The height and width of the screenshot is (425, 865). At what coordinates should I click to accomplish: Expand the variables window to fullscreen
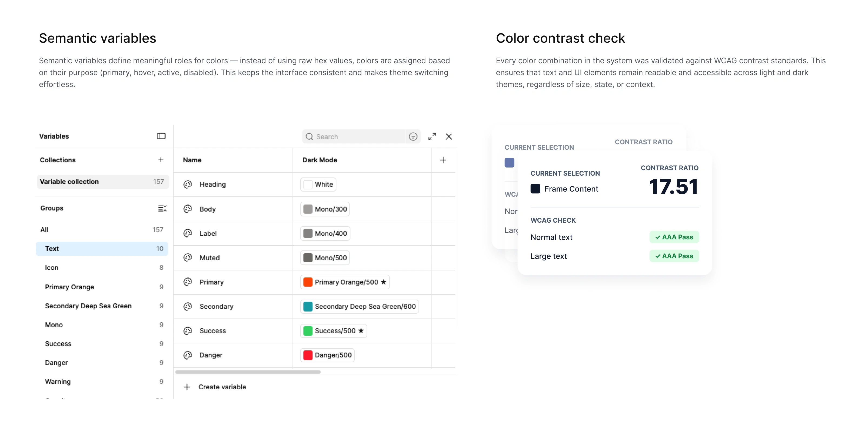click(432, 137)
